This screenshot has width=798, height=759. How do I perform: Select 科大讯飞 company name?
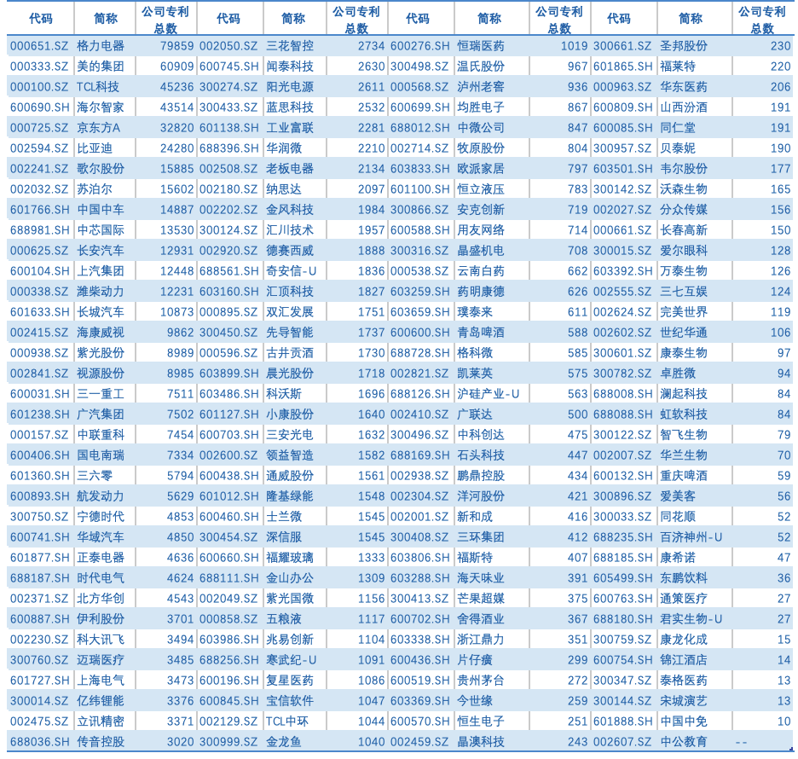point(101,640)
